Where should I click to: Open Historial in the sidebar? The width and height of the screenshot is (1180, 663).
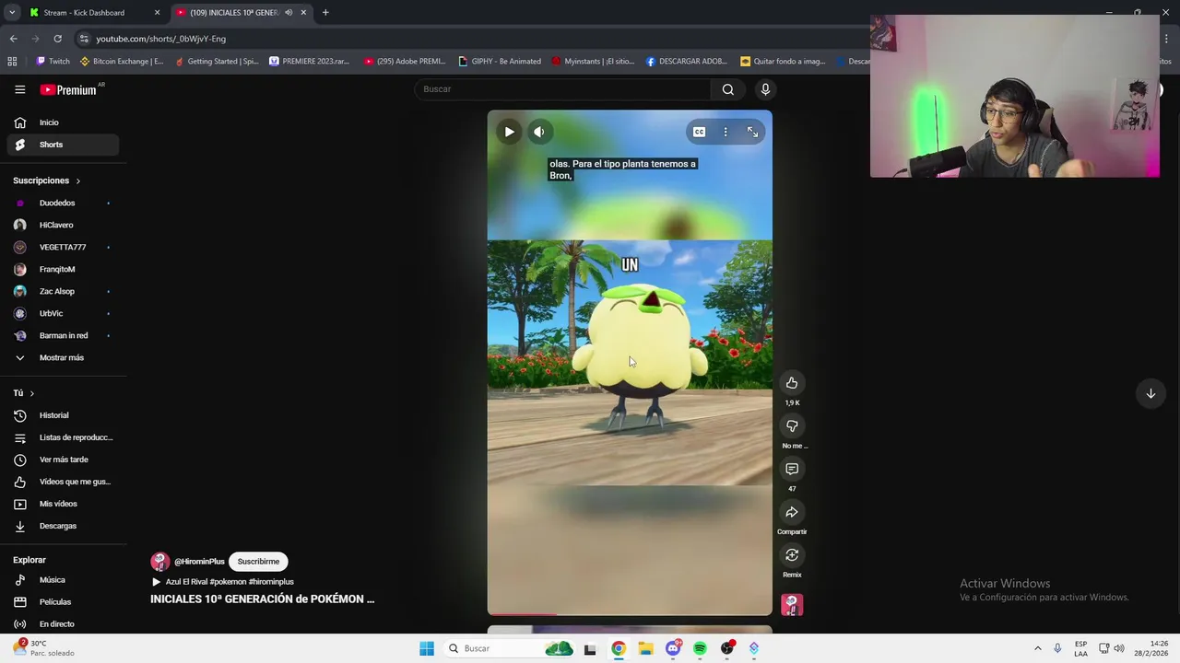63,415
